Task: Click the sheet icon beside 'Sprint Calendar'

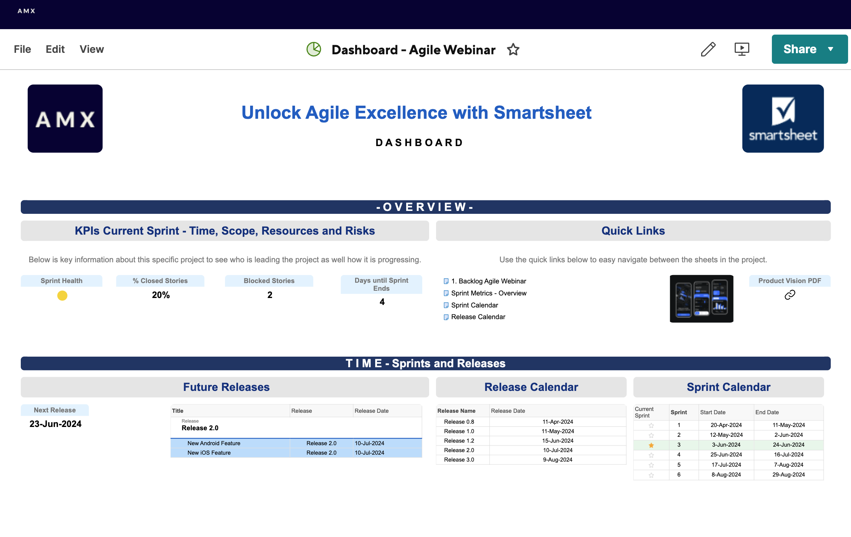Action: click(446, 305)
